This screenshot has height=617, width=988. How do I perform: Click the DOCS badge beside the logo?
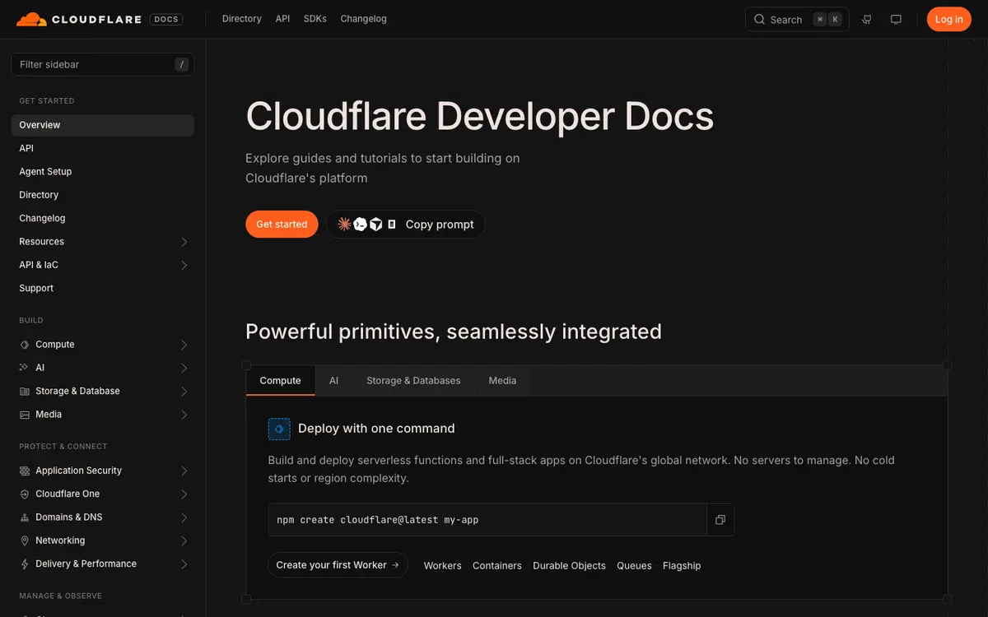pos(166,19)
